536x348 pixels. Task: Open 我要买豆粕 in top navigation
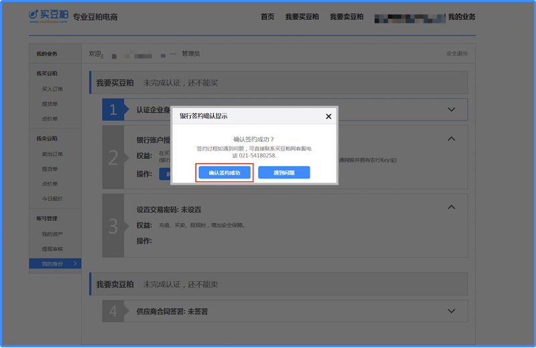(x=301, y=17)
